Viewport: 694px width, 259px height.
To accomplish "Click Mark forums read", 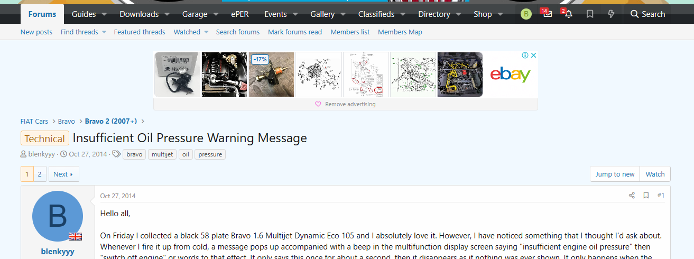I will [x=295, y=32].
